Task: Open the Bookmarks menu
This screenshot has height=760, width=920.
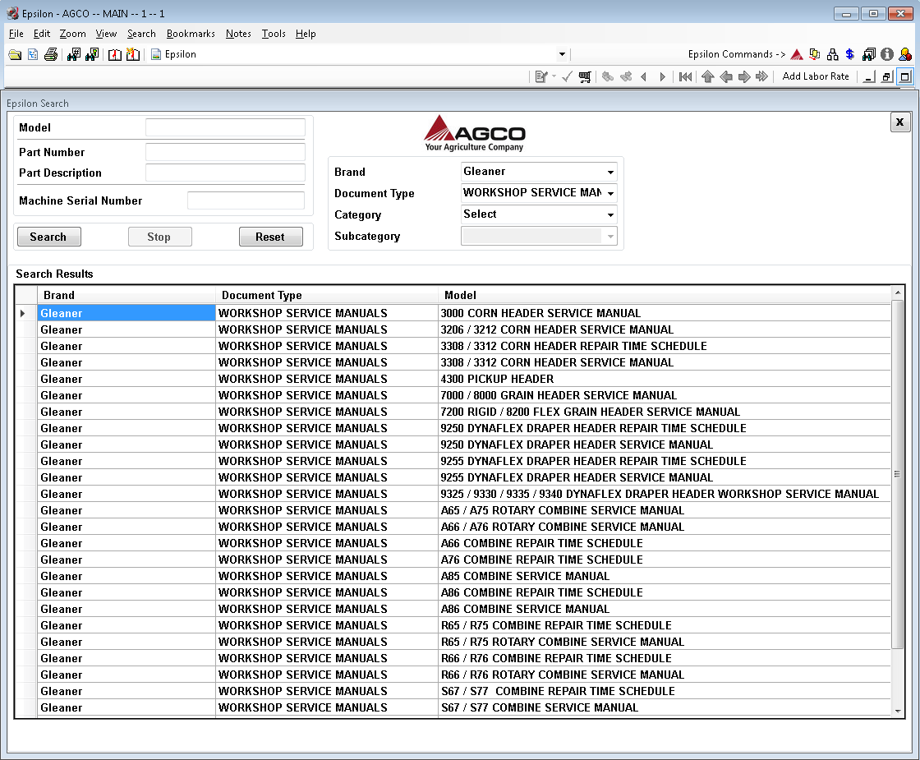Action: [x=191, y=34]
